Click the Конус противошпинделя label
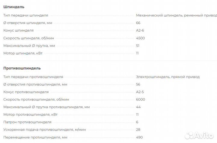This screenshot has height=143, width=217. [26, 92]
